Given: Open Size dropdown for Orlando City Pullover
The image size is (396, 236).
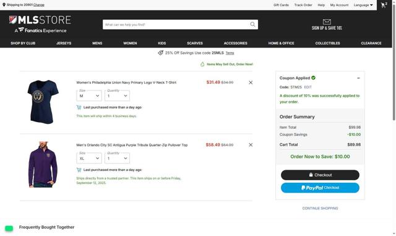Looking at the screenshot, I should pyautogui.click(x=89, y=158).
